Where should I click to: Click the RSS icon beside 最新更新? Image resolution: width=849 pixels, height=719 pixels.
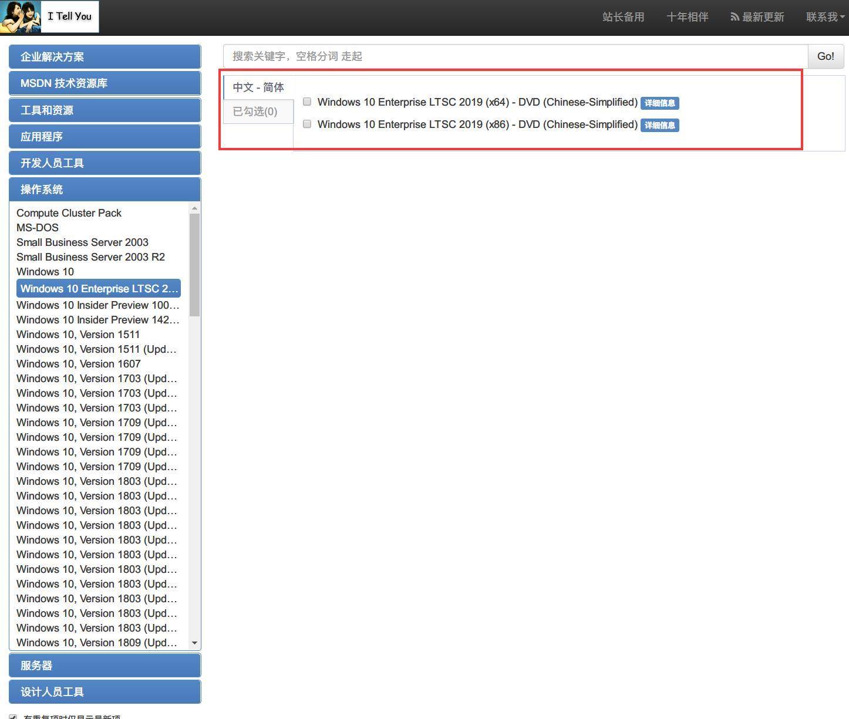click(735, 17)
